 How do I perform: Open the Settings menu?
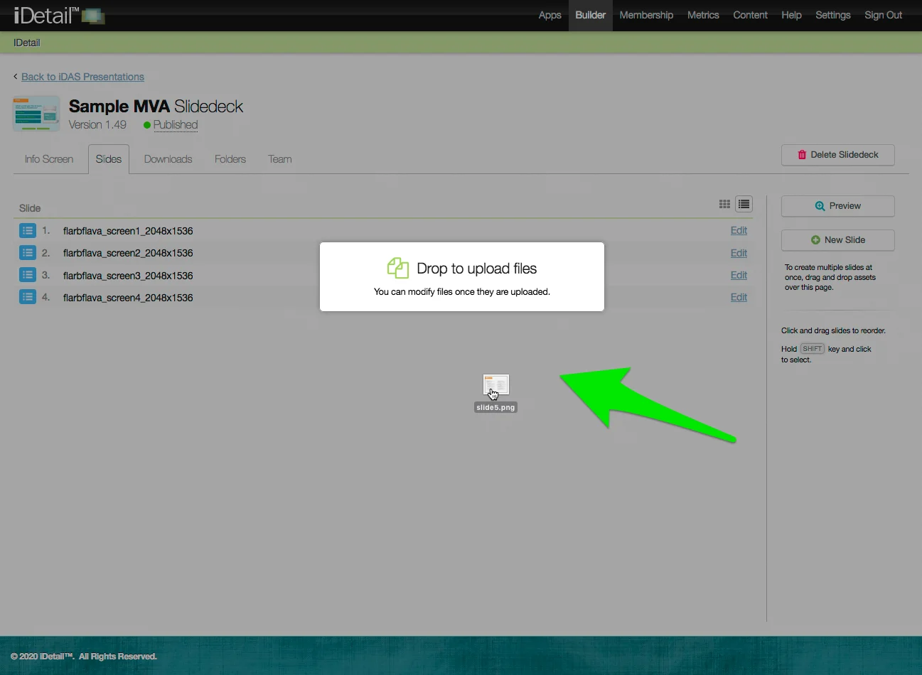(x=833, y=15)
